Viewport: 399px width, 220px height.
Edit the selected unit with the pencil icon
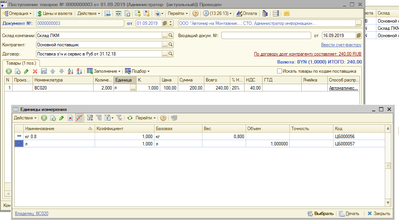tap(62, 118)
